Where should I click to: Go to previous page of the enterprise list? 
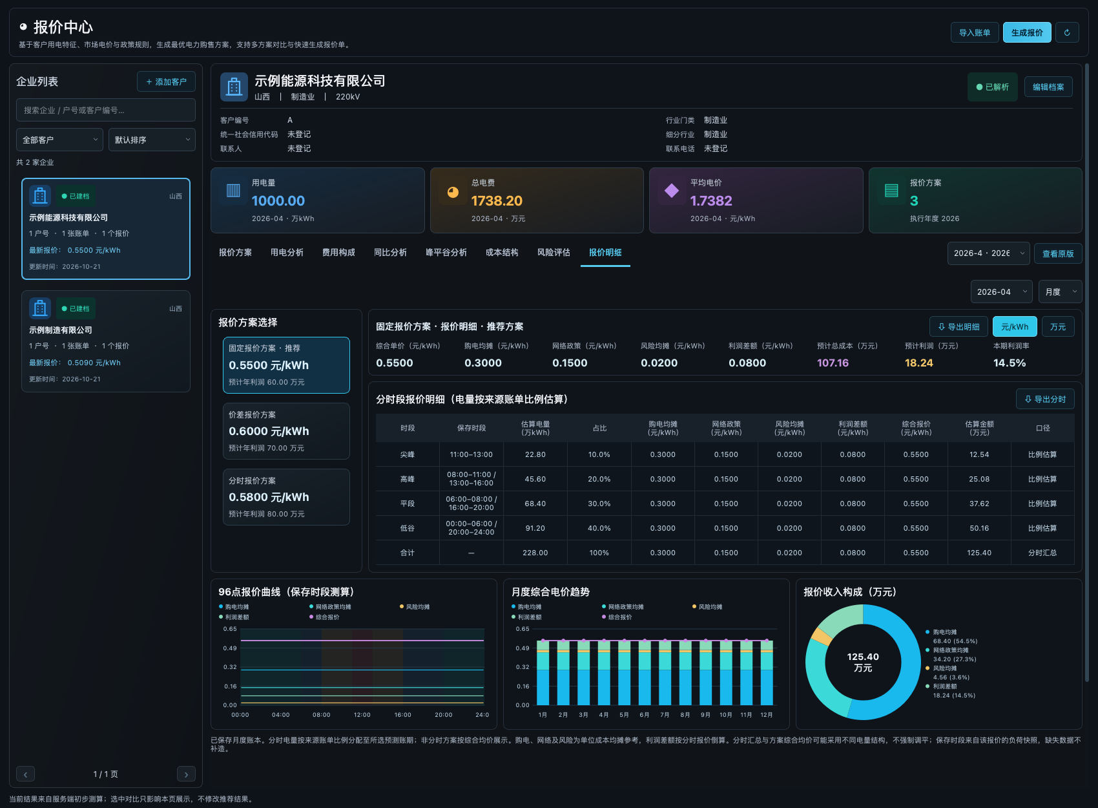(25, 774)
